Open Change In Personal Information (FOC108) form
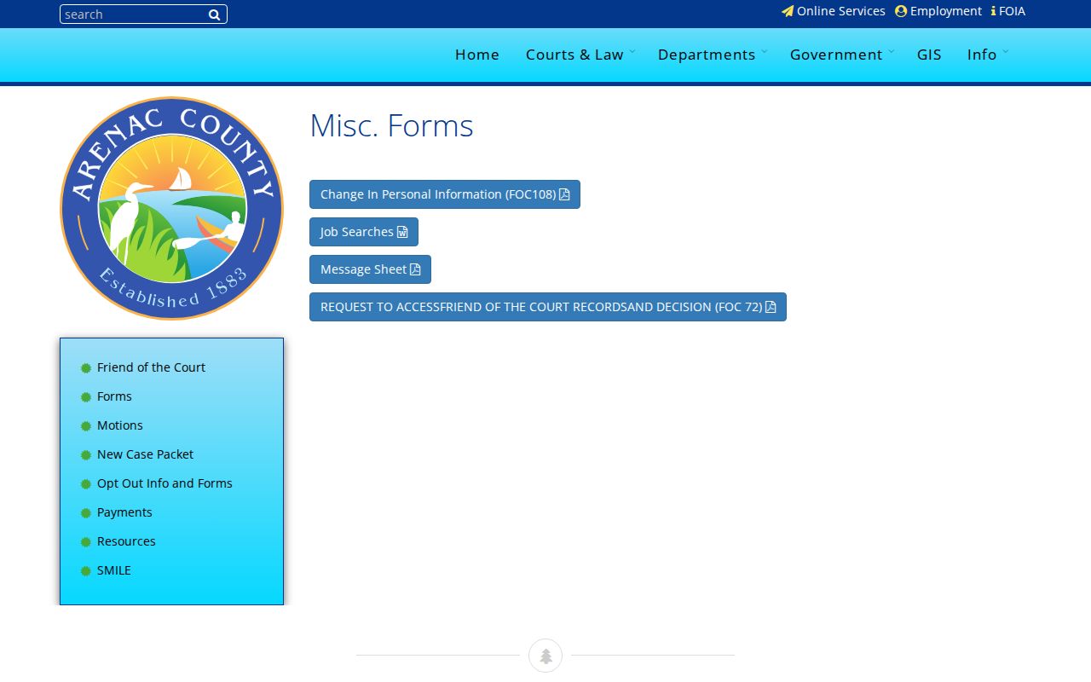 445,194
